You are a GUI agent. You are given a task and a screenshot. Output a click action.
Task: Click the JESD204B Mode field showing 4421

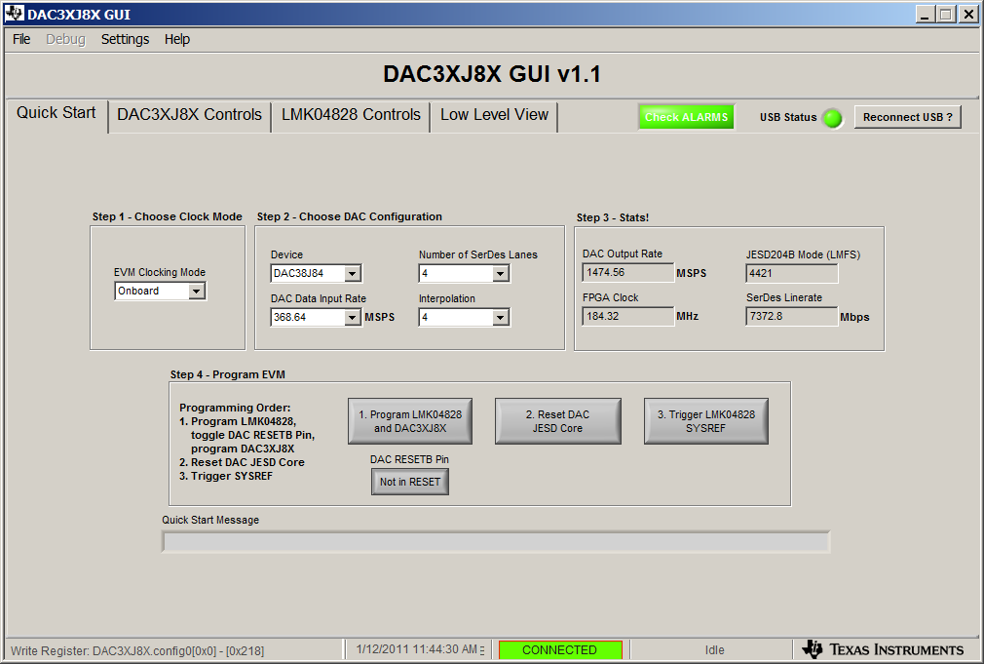[x=792, y=273]
